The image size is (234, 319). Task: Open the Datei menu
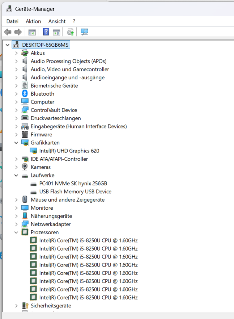coord(12,21)
